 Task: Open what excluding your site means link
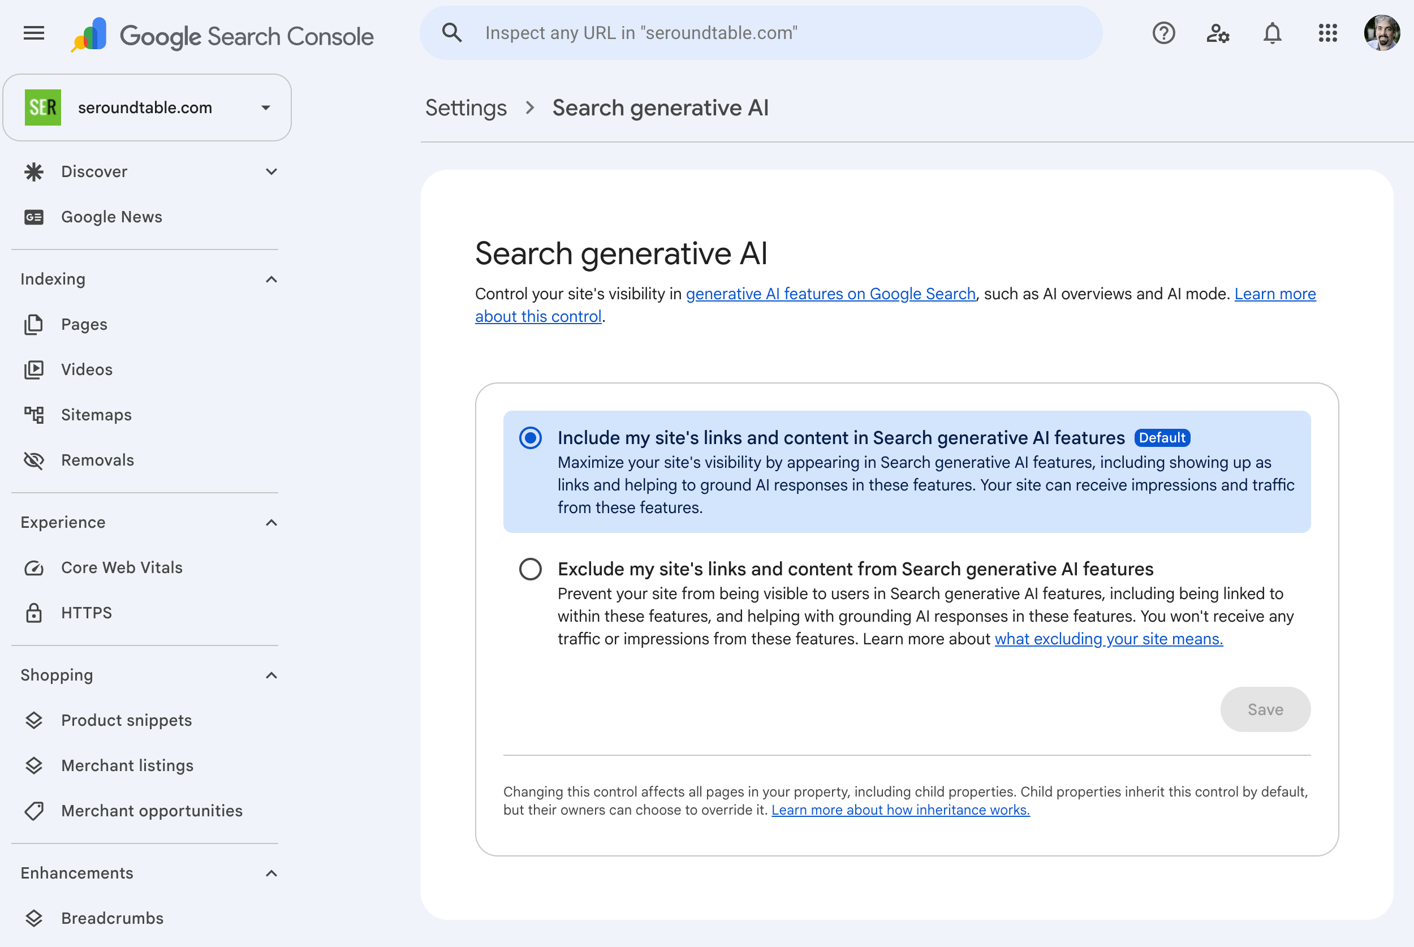pos(1109,639)
